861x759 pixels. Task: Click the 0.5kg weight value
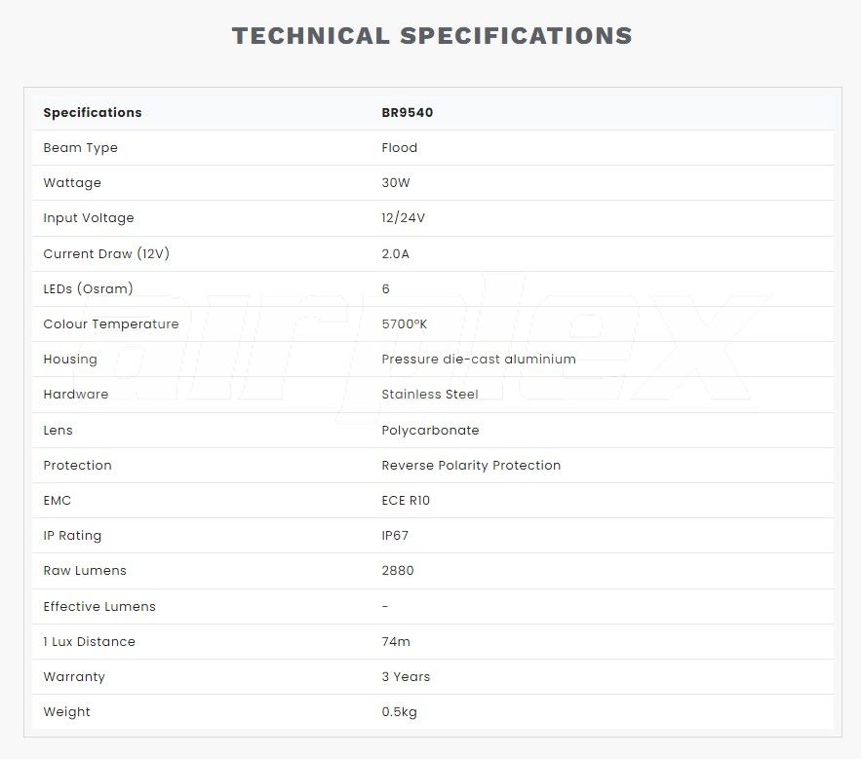pyautogui.click(x=399, y=712)
